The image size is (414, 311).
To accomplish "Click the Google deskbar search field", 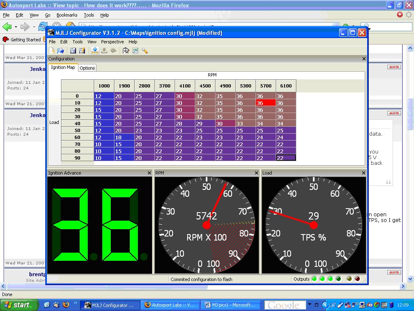I will [x=285, y=305].
